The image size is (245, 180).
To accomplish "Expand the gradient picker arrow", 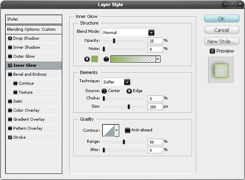I will point(158,59).
